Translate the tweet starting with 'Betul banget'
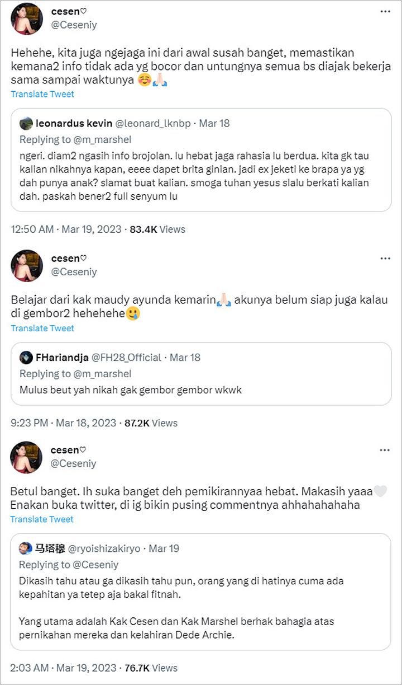Viewport: 402px width, 685px height. click(42, 519)
